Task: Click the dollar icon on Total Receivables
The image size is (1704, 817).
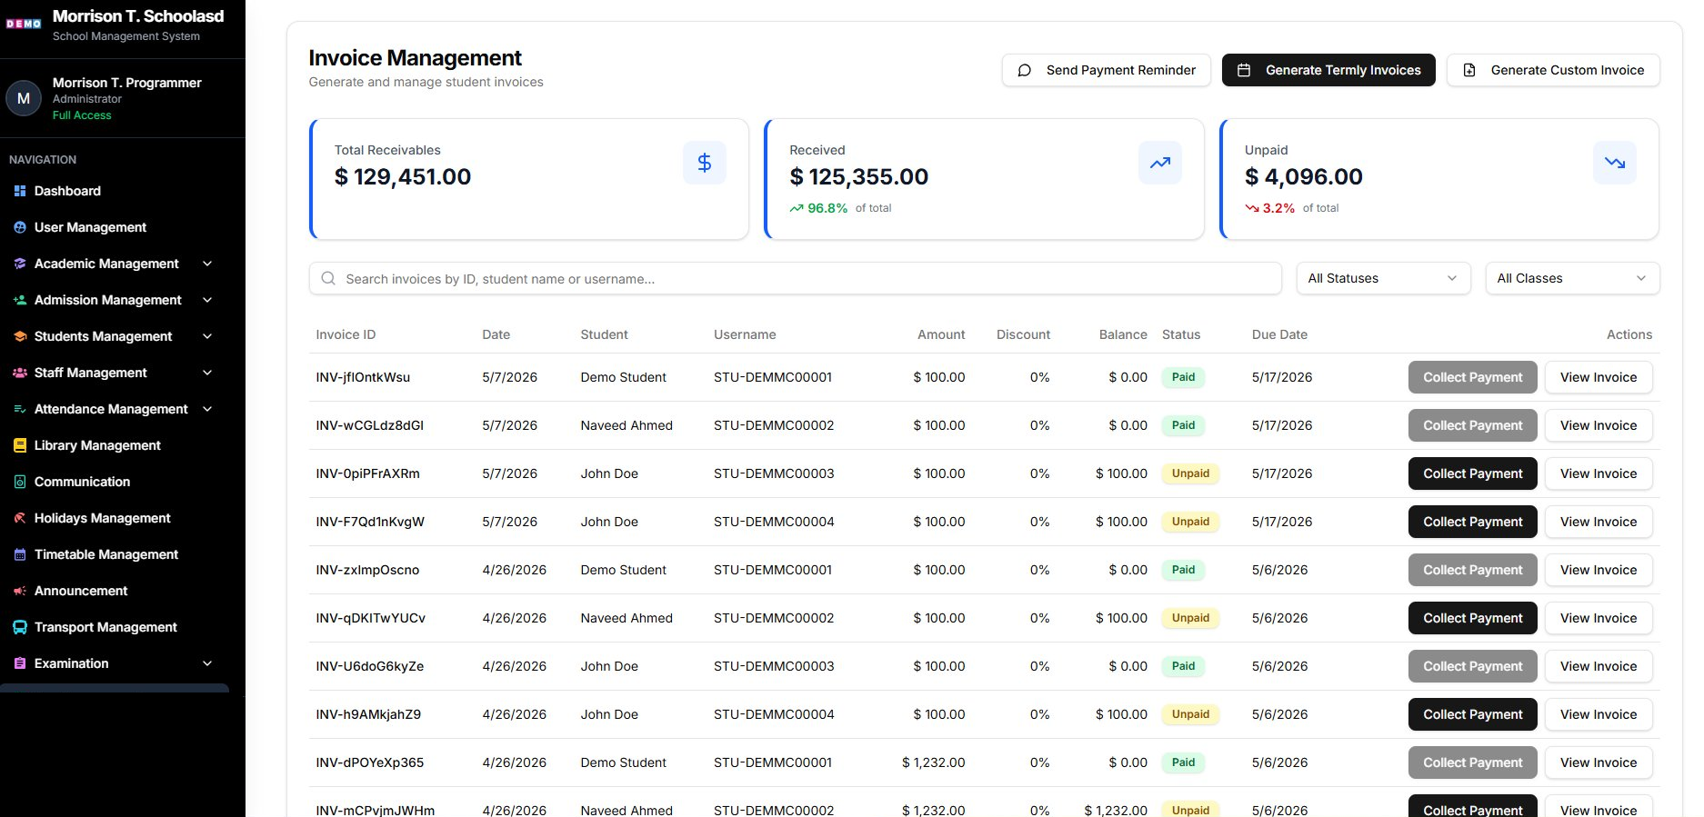Action: (705, 163)
